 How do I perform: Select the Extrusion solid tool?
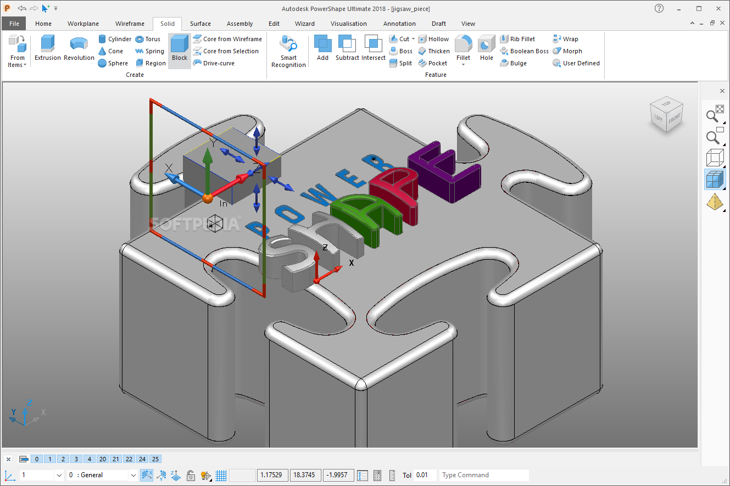point(47,48)
